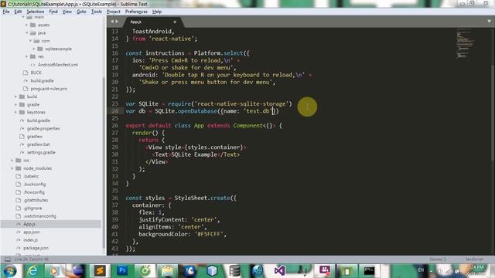Click the AndroidManifest.xml code file icon
Image resolution: width=495 pixels, height=278 pixels.
tap(32, 65)
